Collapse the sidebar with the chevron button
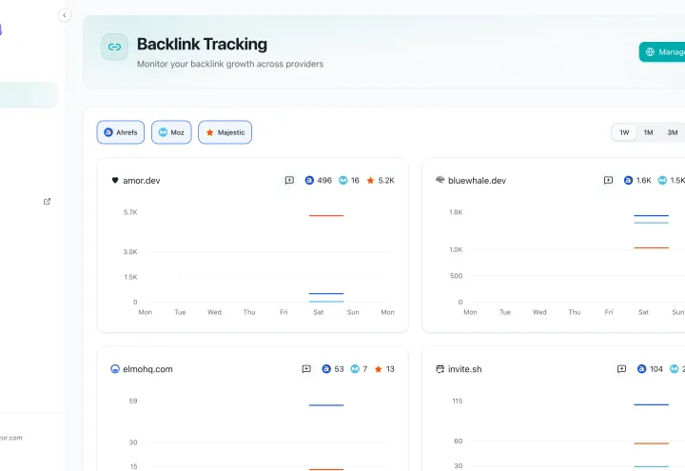The image size is (685, 471). pos(65,15)
